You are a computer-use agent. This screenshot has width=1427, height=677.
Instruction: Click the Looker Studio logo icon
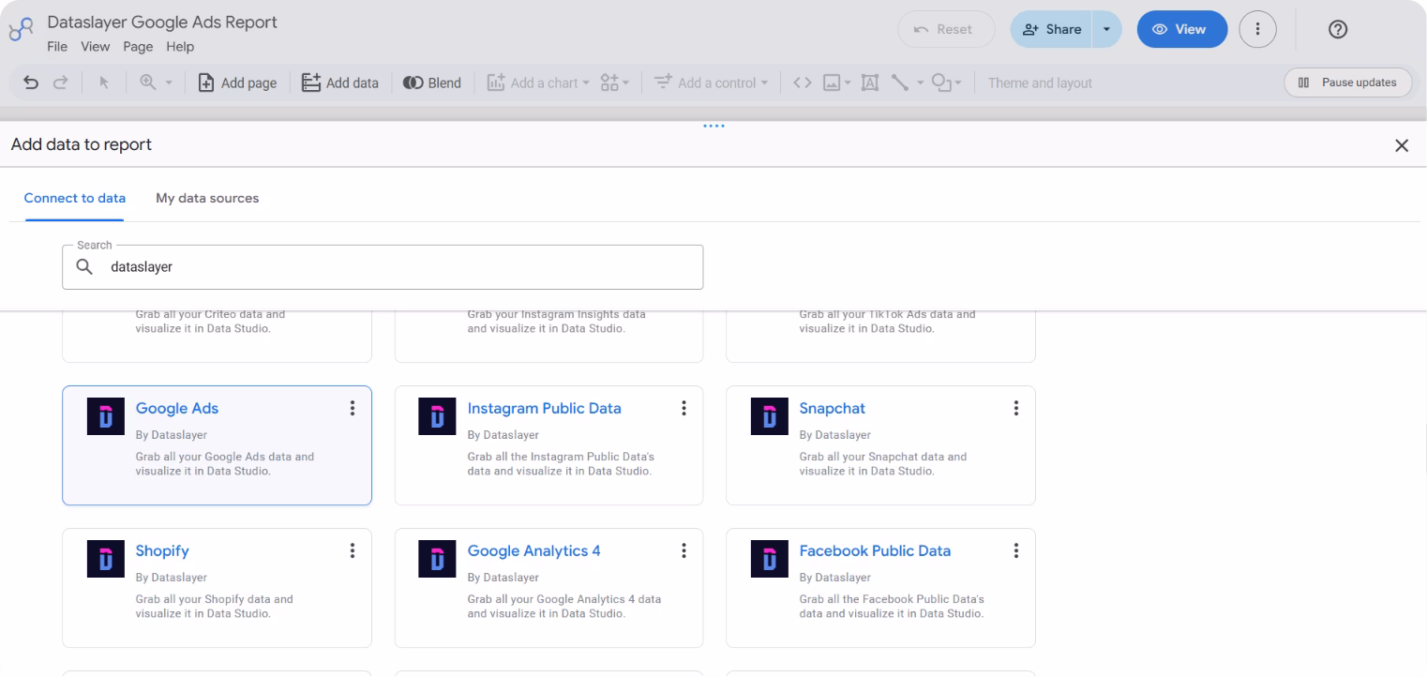point(21,30)
